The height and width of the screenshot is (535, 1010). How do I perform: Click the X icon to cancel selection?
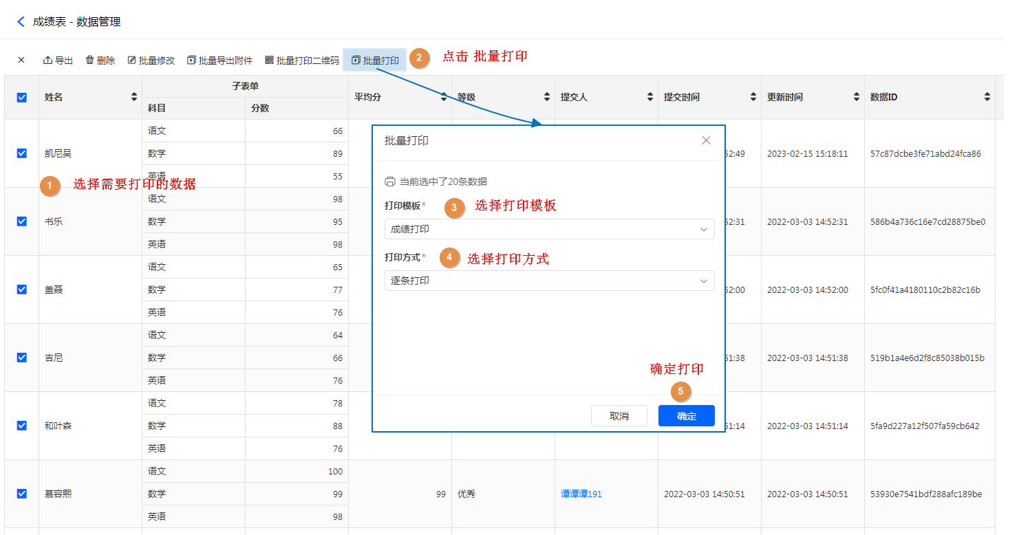[21, 61]
